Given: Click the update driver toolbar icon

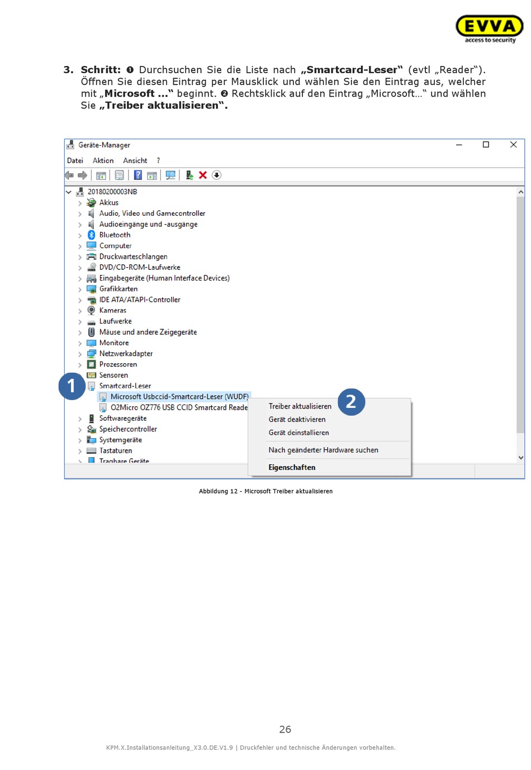Looking at the screenshot, I should pyautogui.click(x=189, y=175).
